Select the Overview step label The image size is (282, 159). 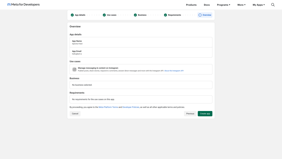coord(207,15)
